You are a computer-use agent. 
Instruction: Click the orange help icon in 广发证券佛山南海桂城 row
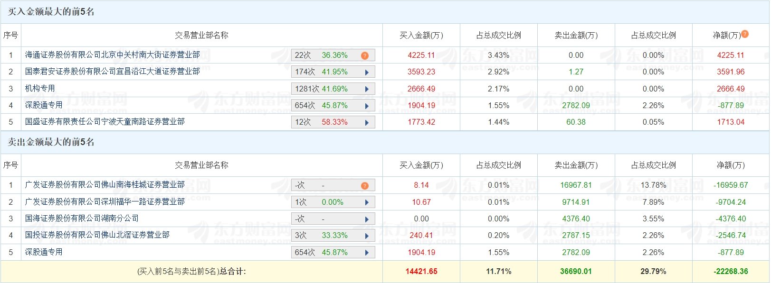(365, 185)
